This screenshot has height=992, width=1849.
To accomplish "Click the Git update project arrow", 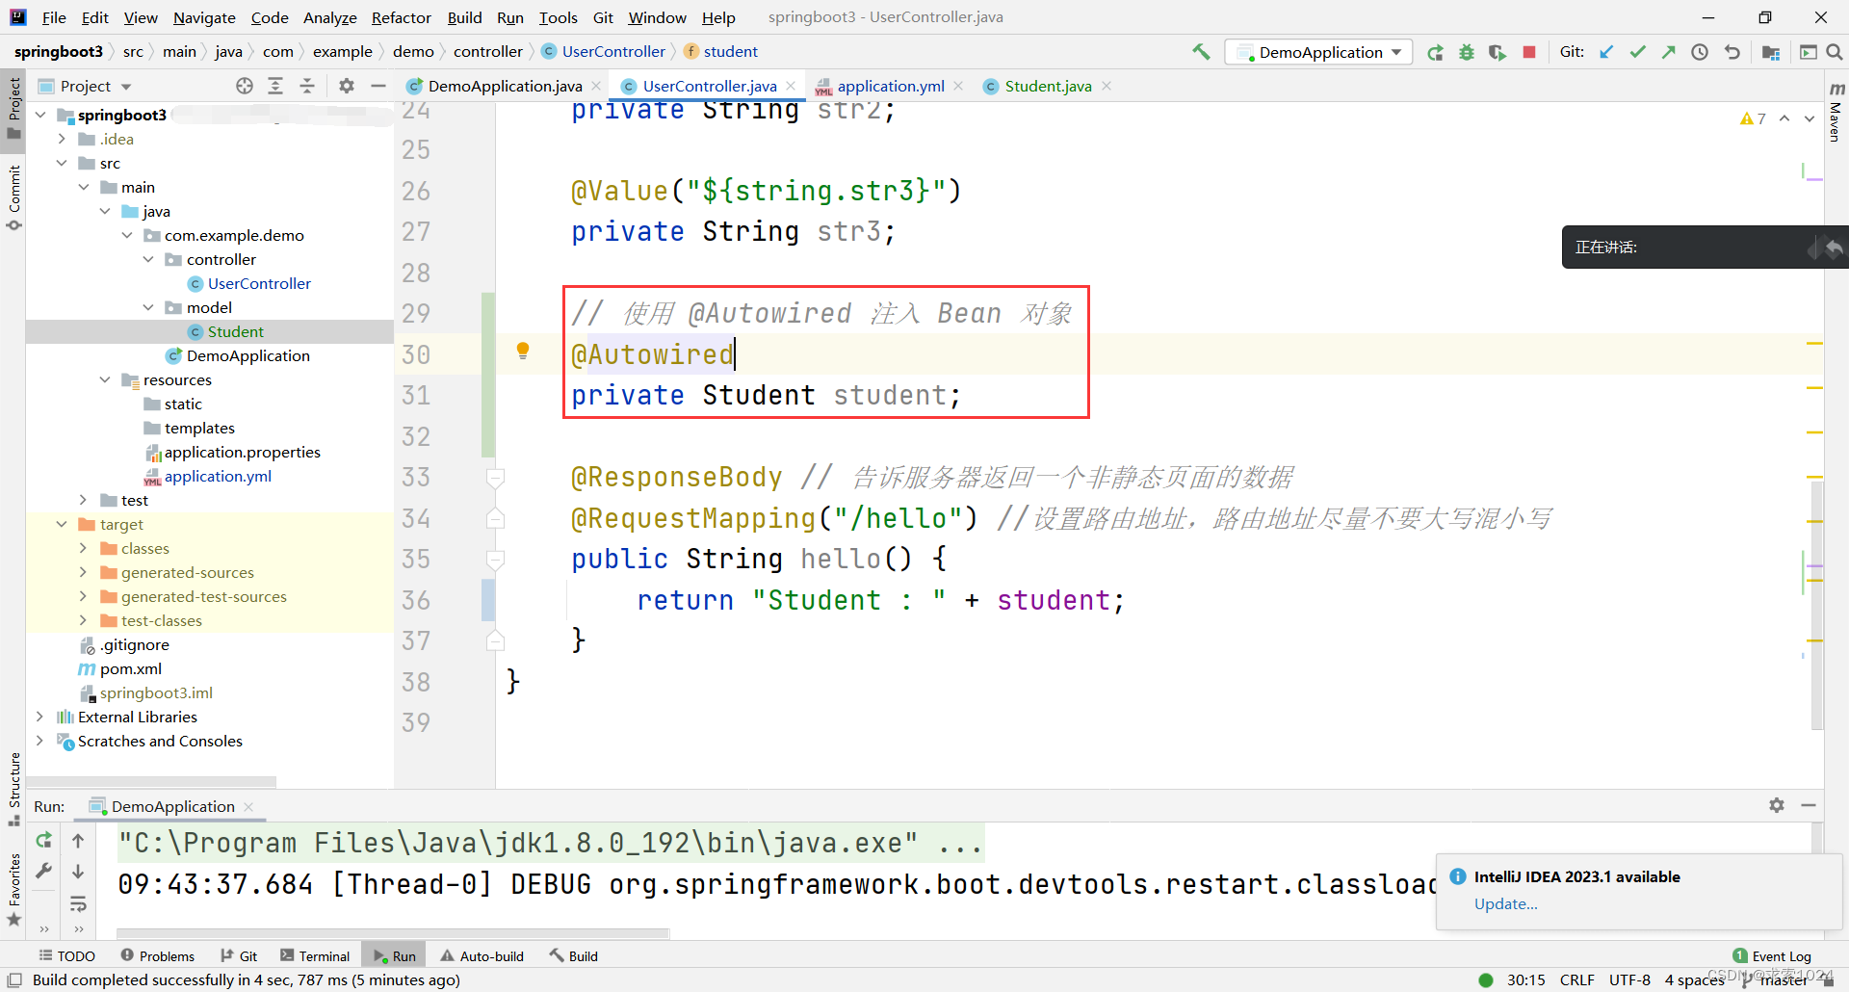I will click(x=1606, y=52).
